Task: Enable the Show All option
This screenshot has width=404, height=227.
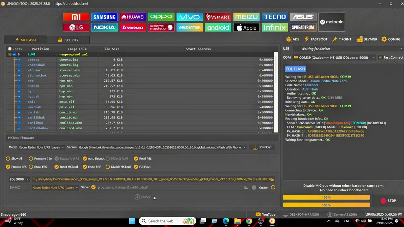Action: 8,159
